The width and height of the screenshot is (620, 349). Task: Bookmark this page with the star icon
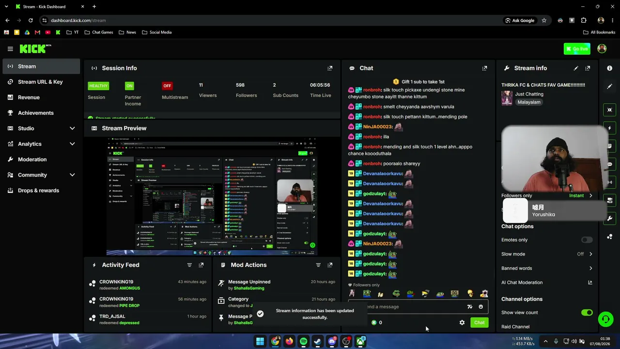[544, 20]
